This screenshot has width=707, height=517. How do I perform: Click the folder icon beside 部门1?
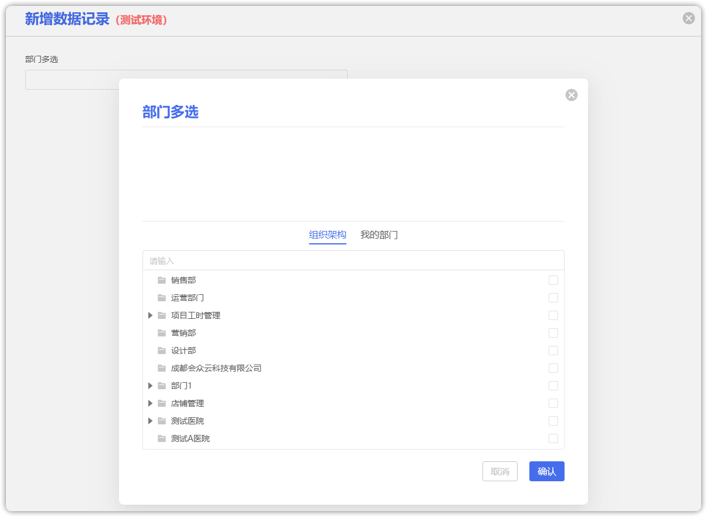click(162, 386)
